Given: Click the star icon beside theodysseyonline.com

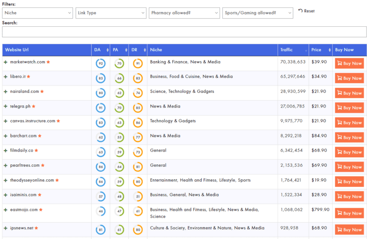Looking at the screenshot, I should tap(57, 180).
